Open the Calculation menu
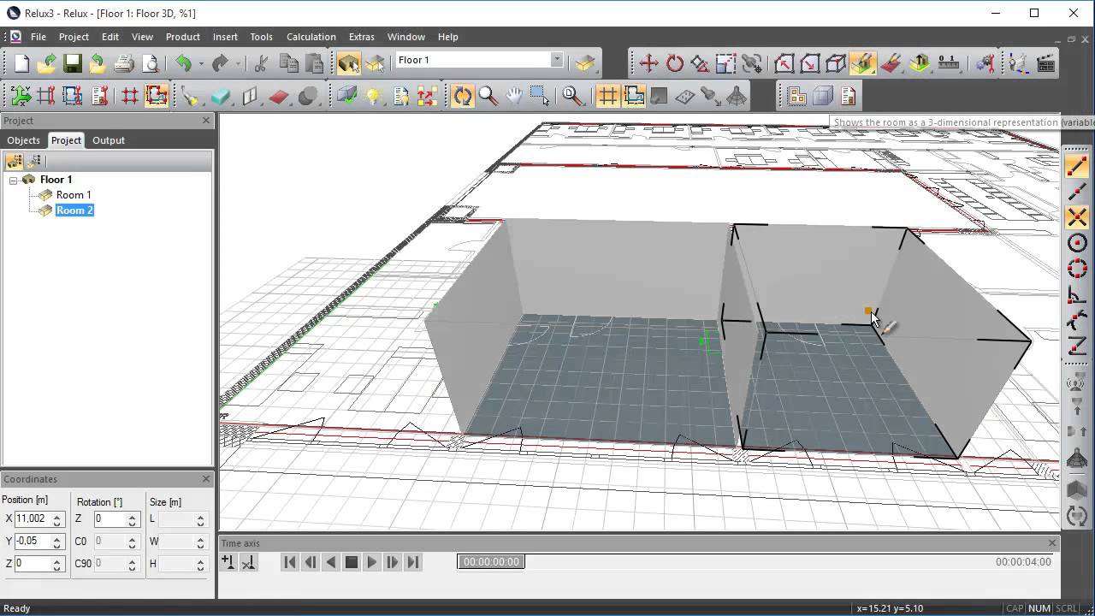The height and width of the screenshot is (616, 1095). pos(311,37)
